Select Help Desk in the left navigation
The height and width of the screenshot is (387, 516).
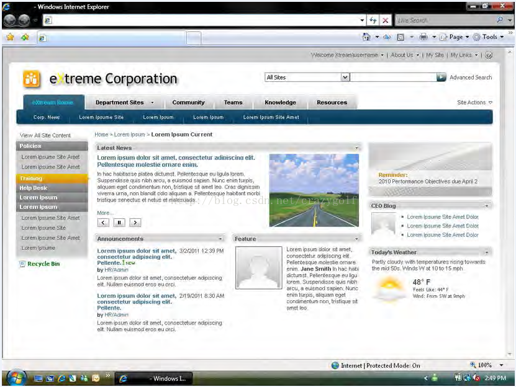(52, 188)
